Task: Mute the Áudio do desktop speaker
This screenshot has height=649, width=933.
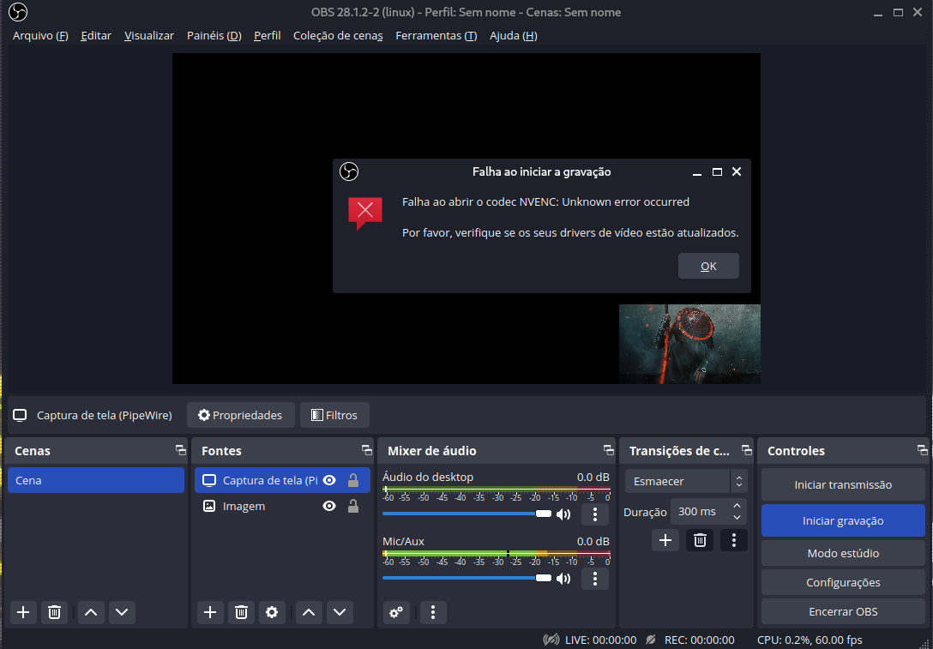Action: pos(563,514)
